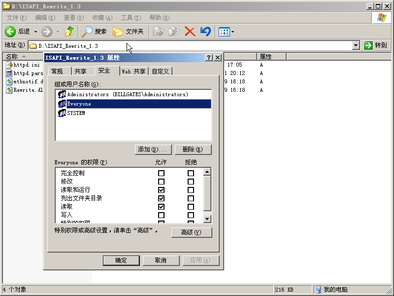The image size is (394, 296).
Task: Open the Edit (编辑) menu
Action: click(45, 18)
